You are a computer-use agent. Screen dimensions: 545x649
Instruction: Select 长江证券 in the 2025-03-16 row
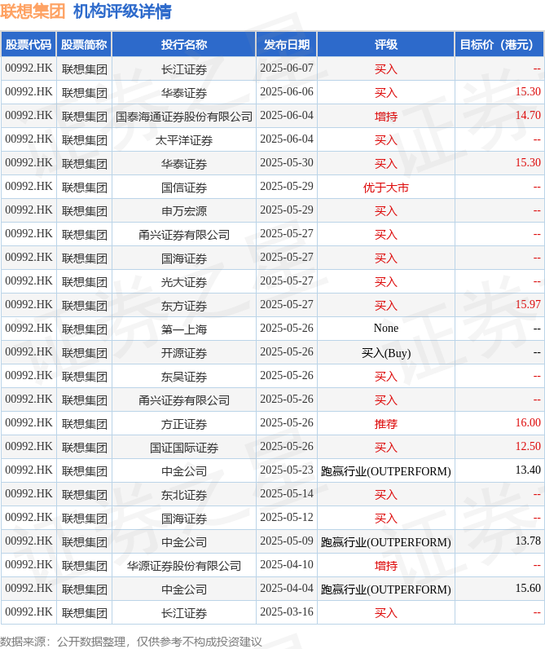tap(184, 612)
